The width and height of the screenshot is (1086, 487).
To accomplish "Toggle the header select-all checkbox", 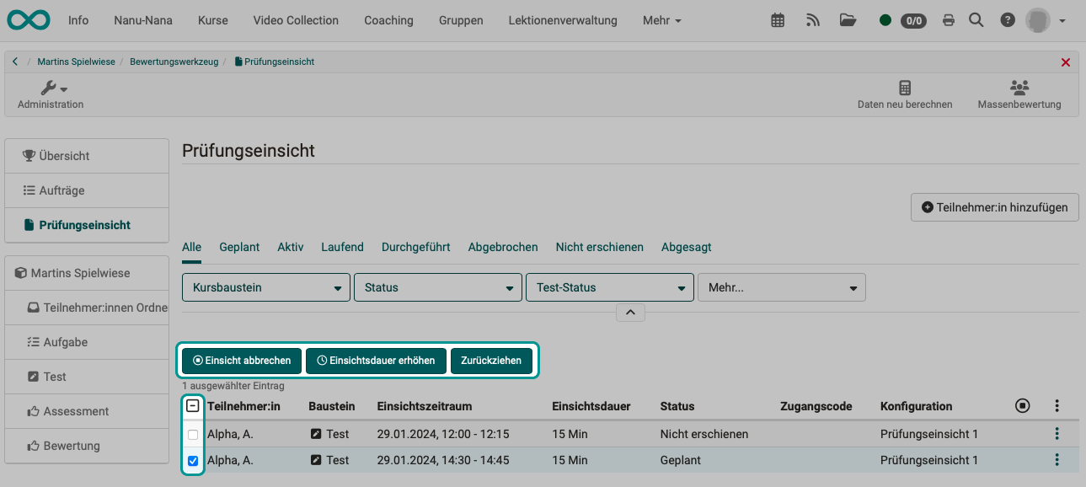I will coord(192,406).
